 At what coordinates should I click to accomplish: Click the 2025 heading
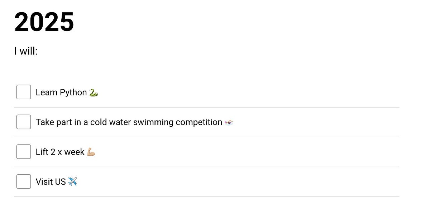44,22
